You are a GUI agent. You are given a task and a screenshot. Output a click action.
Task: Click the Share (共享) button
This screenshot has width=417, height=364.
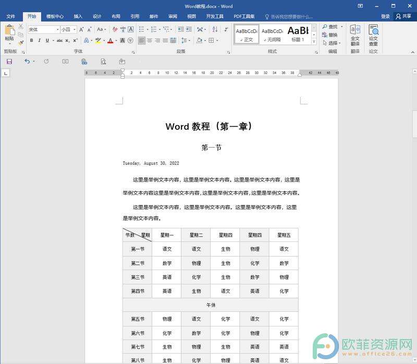(x=403, y=16)
